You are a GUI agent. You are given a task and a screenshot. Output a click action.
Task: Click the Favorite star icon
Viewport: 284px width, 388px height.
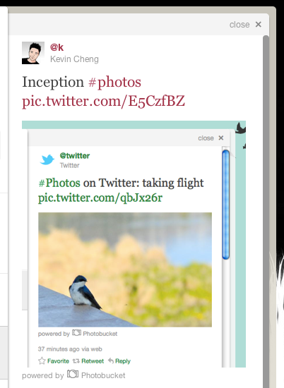[x=42, y=360]
